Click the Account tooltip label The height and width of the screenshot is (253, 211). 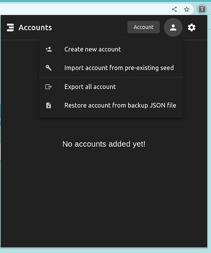(143, 27)
